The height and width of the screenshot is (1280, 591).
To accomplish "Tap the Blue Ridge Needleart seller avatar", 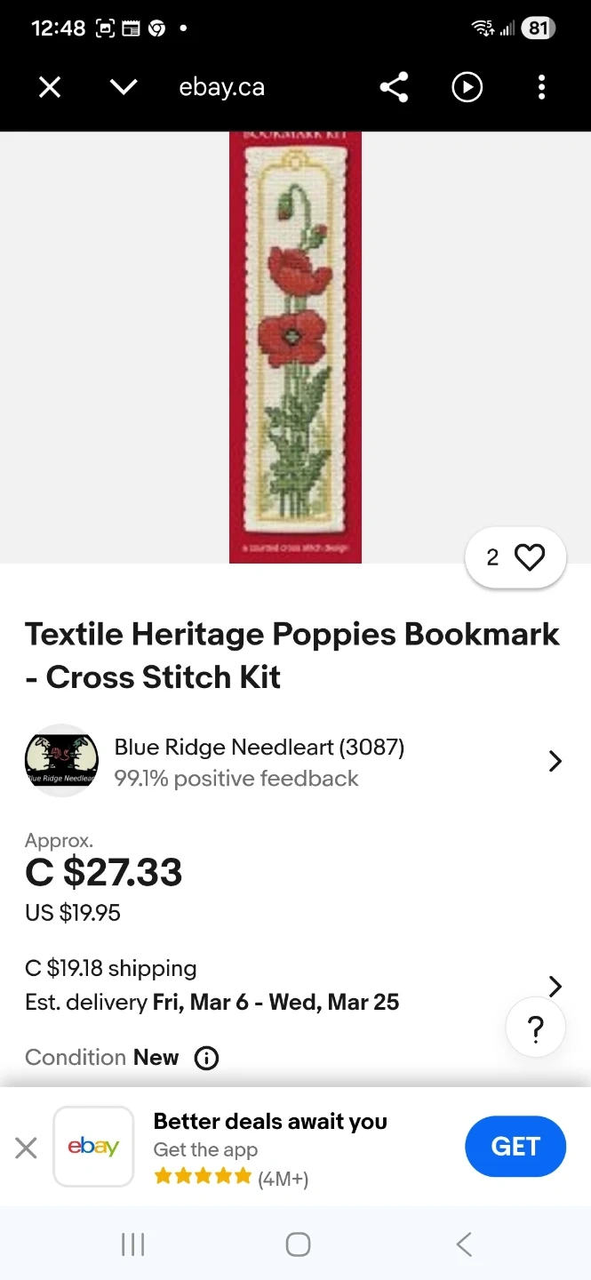I will point(61,761).
